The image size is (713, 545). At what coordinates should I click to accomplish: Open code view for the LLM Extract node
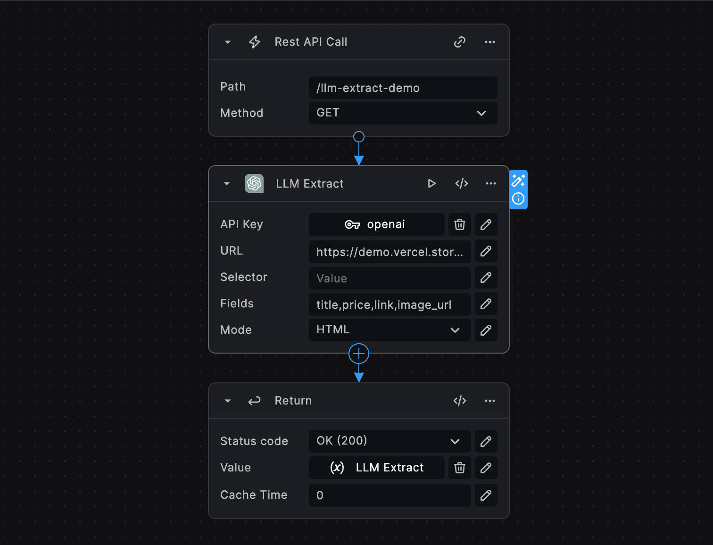click(461, 183)
